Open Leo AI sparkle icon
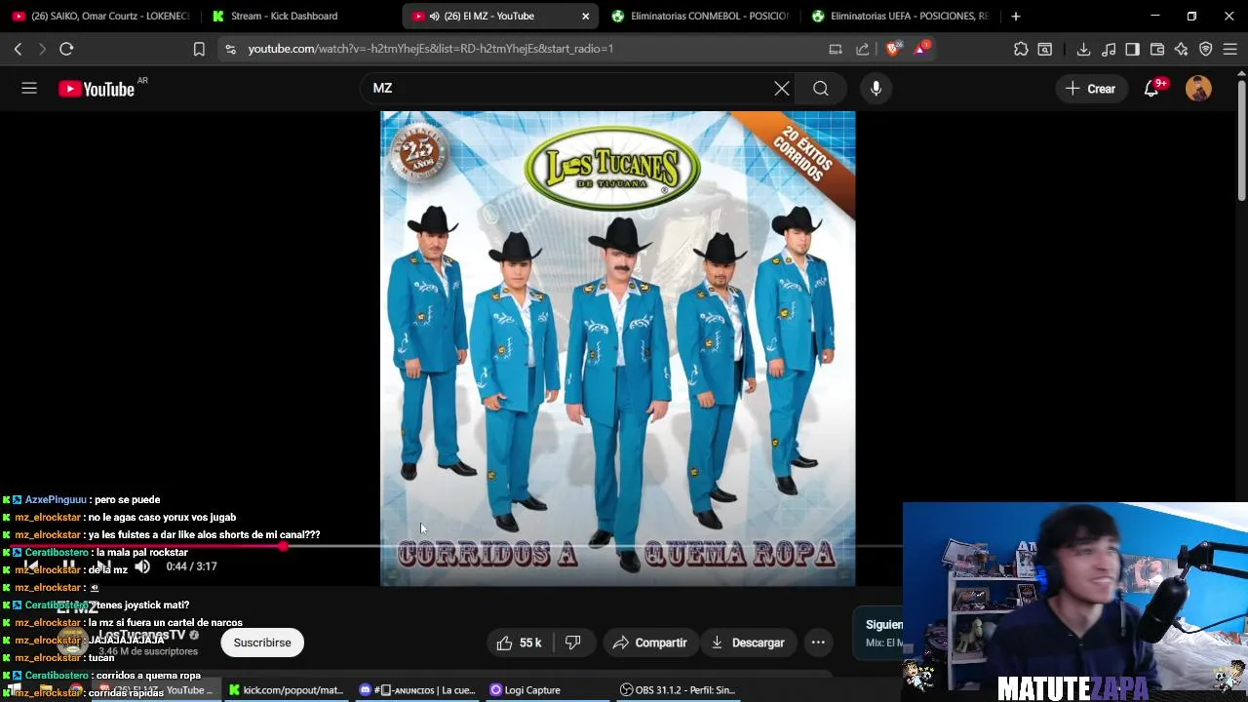This screenshot has height=702, width=1248. coord(1182,49)
